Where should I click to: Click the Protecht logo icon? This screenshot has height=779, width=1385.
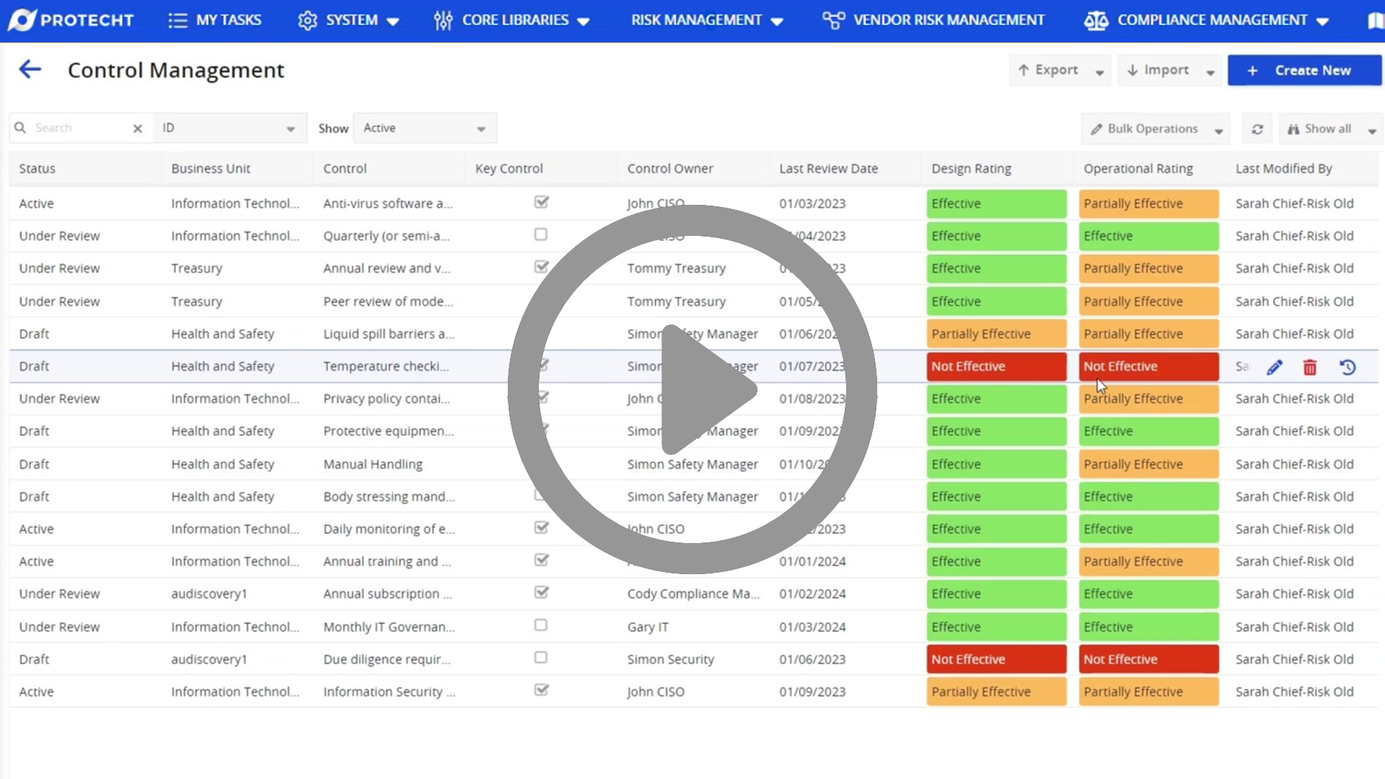pos(22,19)
